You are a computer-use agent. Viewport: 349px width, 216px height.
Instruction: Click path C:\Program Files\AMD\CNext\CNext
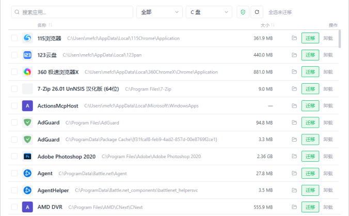(105, 207)
